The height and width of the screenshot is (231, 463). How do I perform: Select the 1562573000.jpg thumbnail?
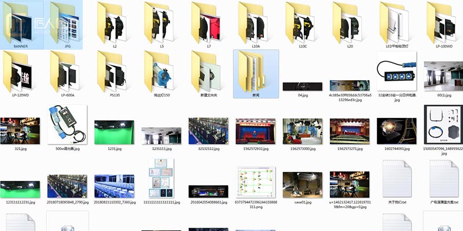click(303, 131)
